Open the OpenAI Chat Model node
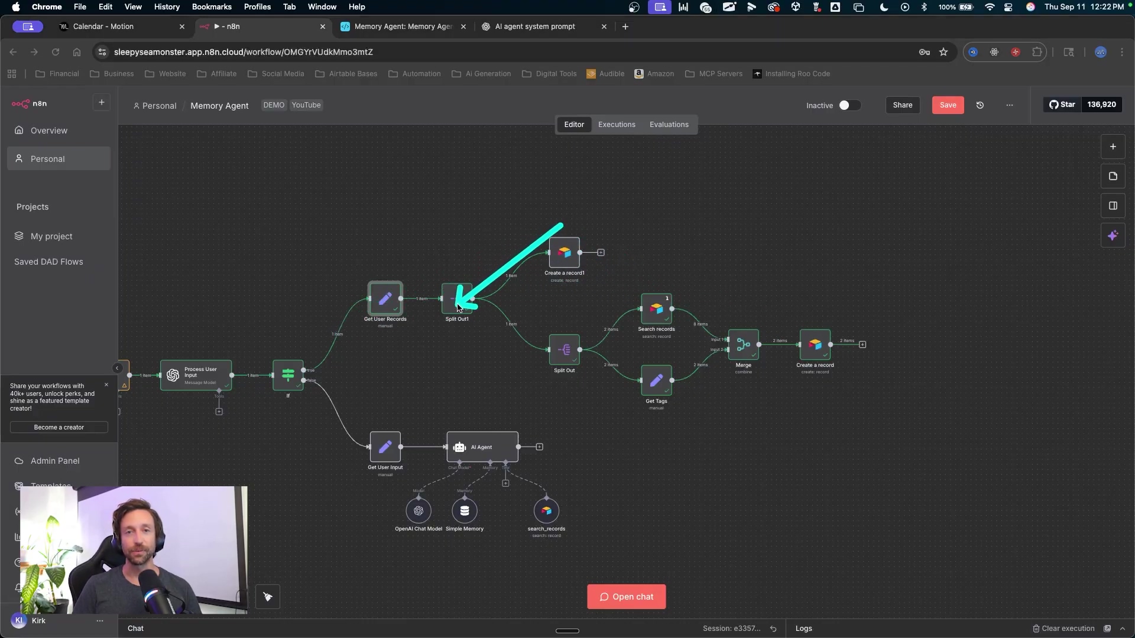The image size is (1135, 638). tap(419, 511)
